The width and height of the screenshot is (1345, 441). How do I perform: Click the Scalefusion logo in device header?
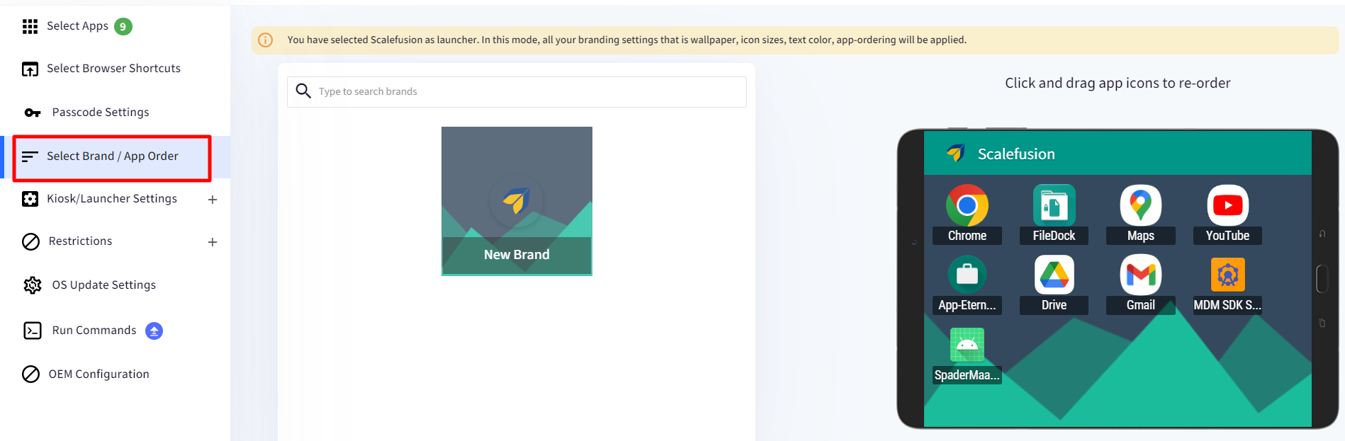pyautogui.click(x=956, y=153)
